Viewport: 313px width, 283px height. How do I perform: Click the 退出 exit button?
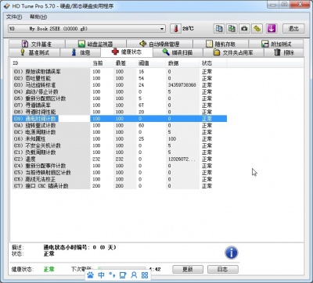click(293, 28)
